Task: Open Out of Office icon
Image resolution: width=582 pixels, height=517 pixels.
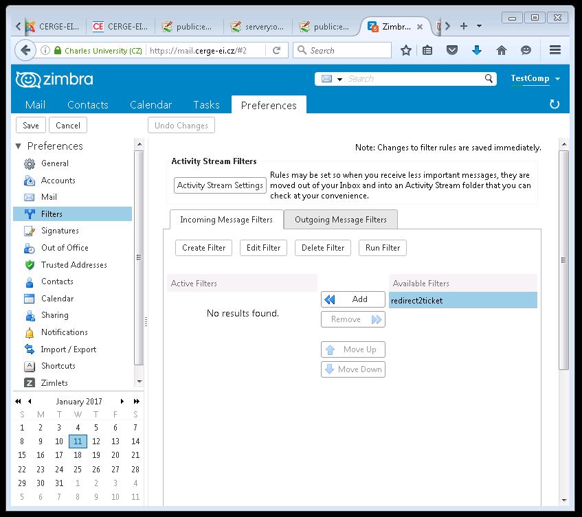Action: [x=30, y=248]
